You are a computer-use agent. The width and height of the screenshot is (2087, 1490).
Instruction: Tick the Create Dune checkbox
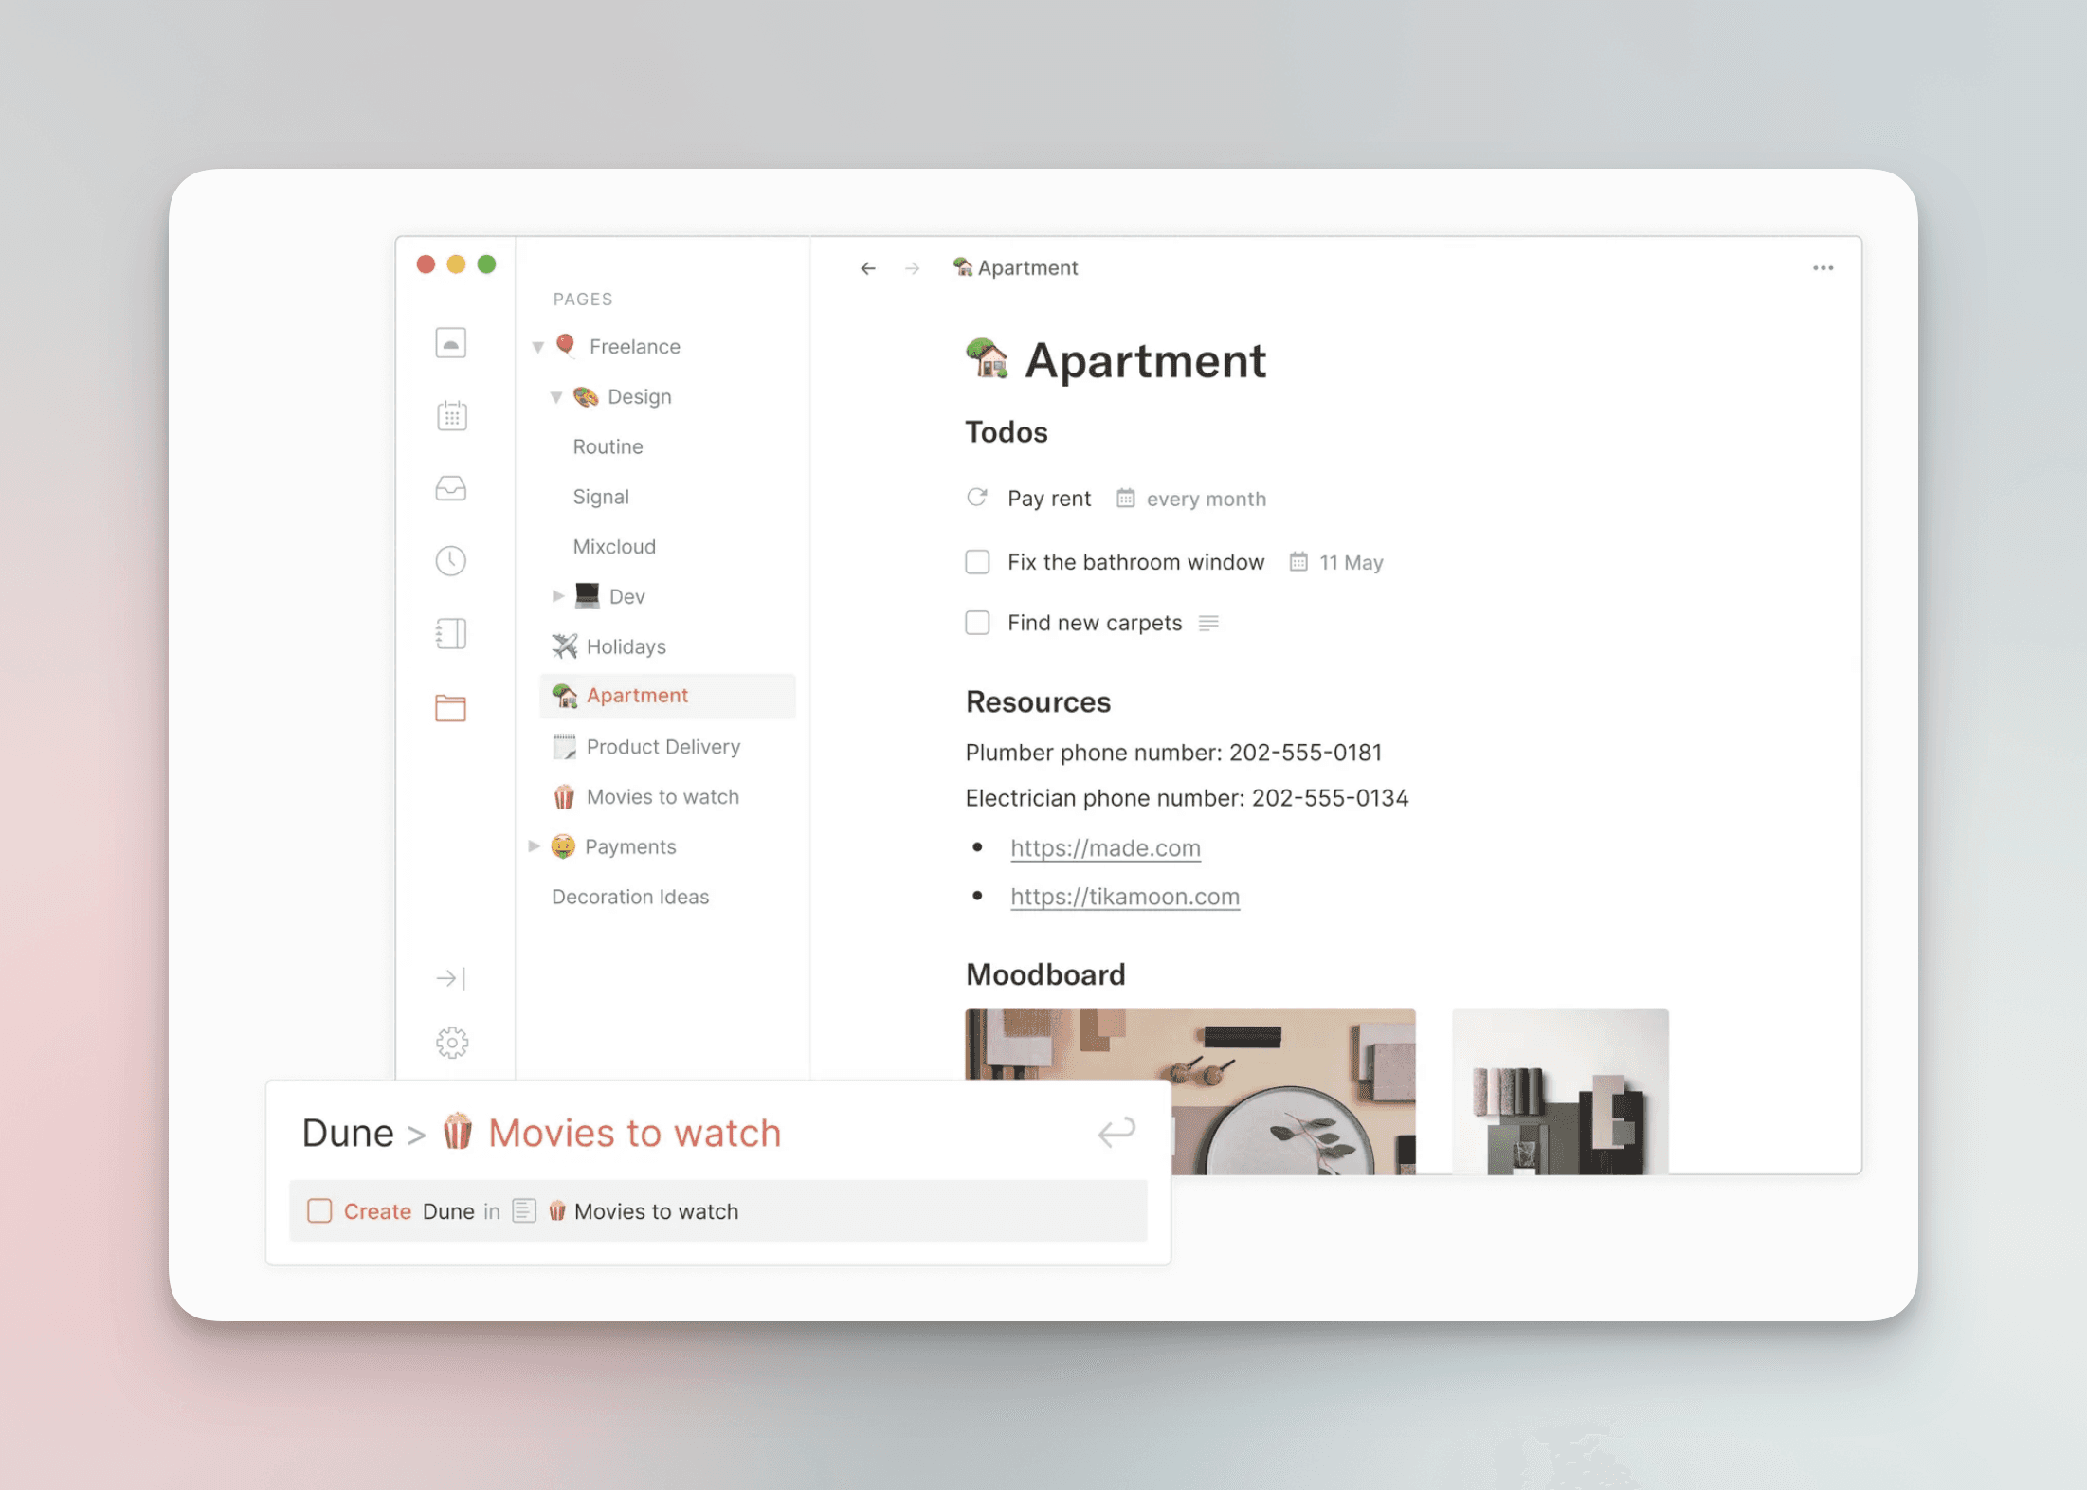pyautogui.click(x=319, y=1210)
